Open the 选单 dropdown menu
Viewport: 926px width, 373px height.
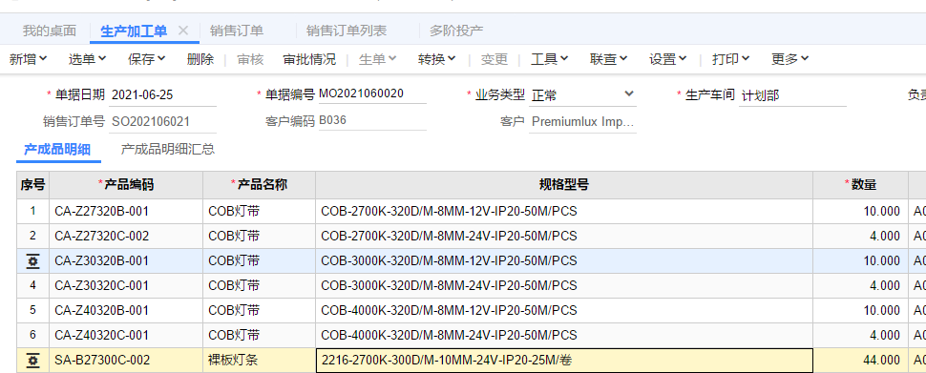[x=87, y=59]
